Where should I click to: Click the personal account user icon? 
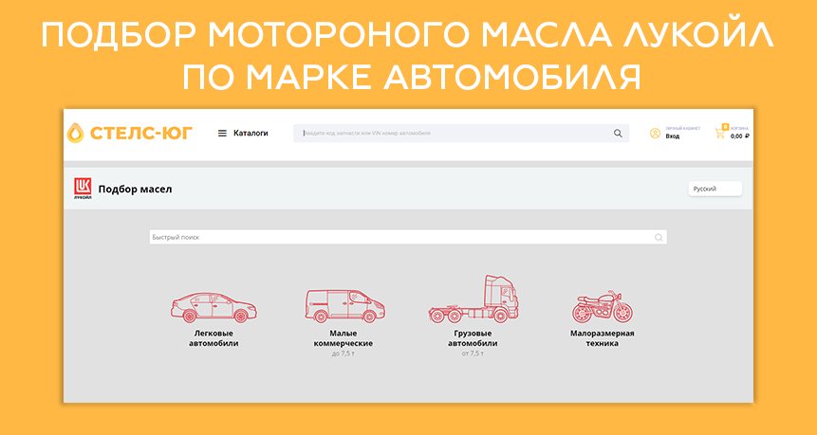pos(655,134)
